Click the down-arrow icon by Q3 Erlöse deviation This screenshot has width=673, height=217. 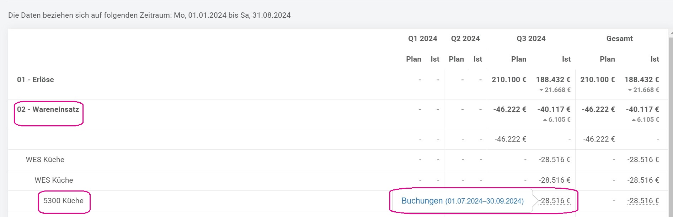coord(541,90)
